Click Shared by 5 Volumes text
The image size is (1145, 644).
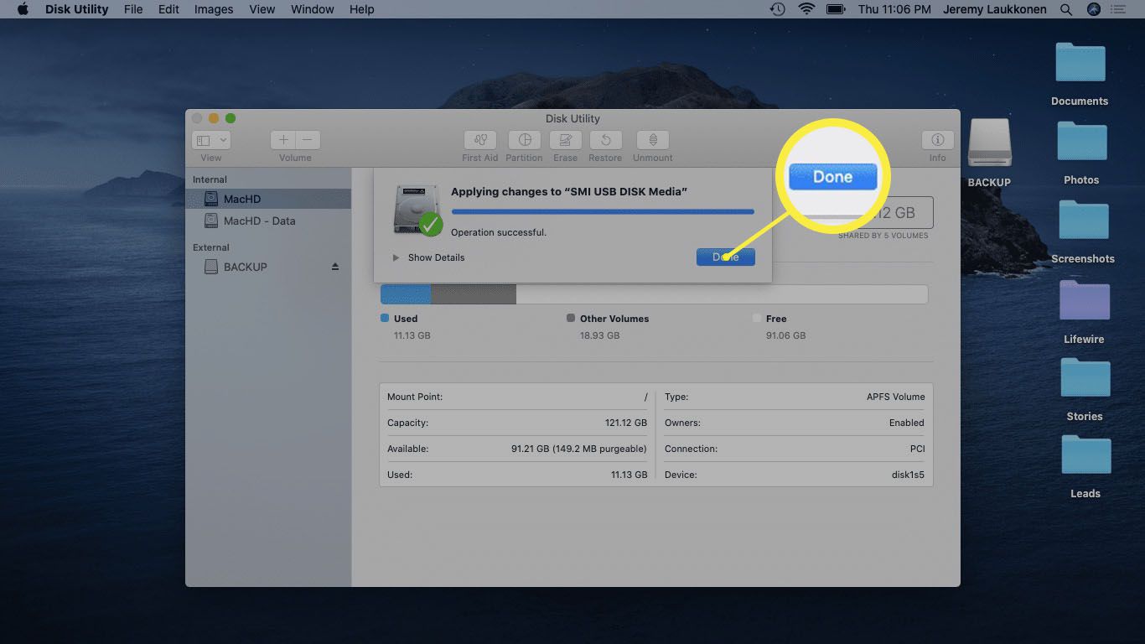883,236
